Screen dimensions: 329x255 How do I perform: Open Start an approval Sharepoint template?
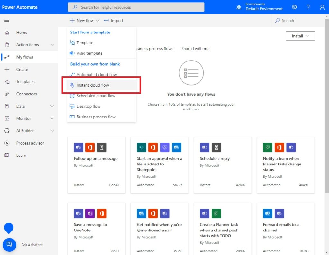pyautogui.click(x=159, y=165)
